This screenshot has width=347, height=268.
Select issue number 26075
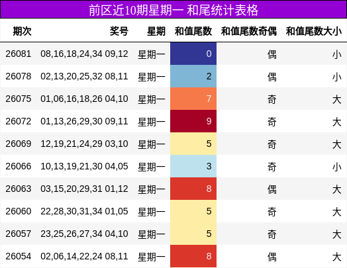tap(19, 99)
